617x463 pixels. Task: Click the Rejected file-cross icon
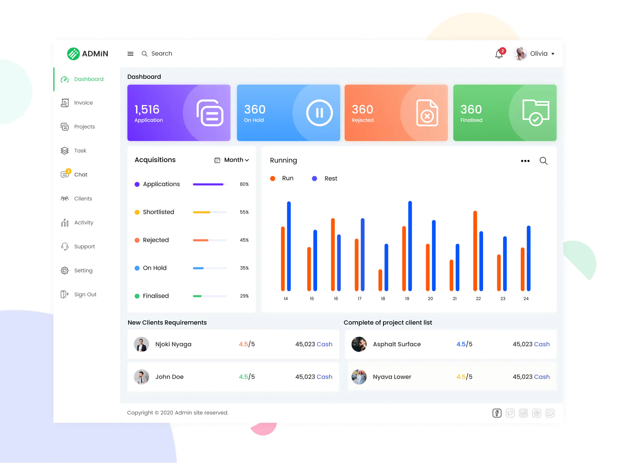(x=427, y=113)
